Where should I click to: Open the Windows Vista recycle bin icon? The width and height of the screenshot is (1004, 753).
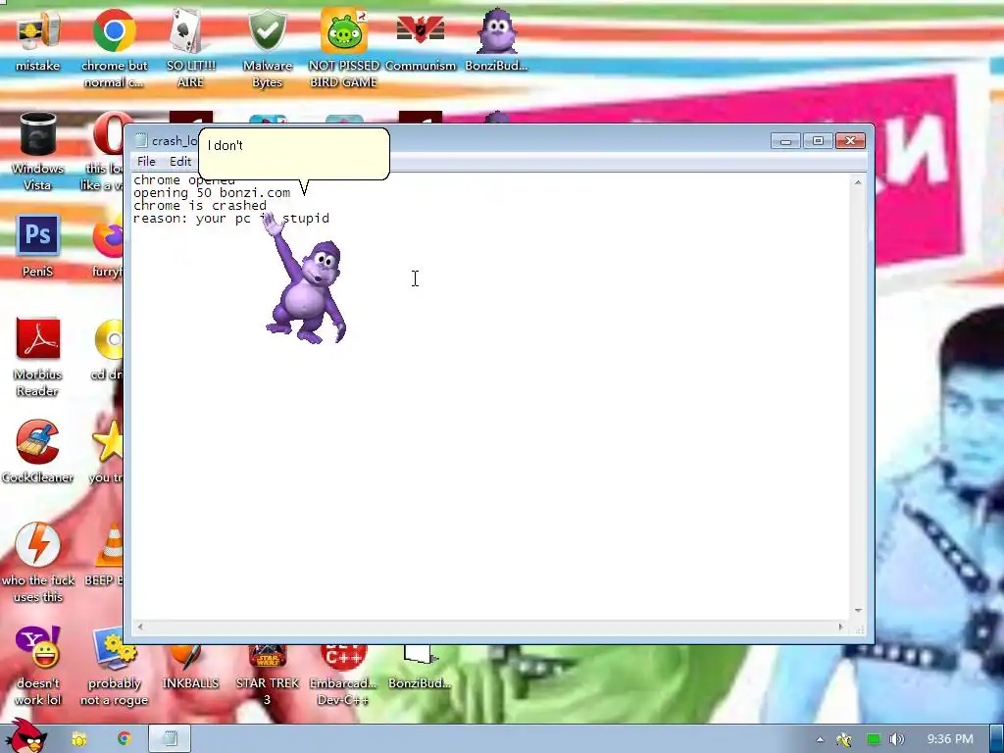tap(37, 151)
